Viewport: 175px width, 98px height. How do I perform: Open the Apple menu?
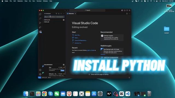pyautogui.click(x=2, y=1)
